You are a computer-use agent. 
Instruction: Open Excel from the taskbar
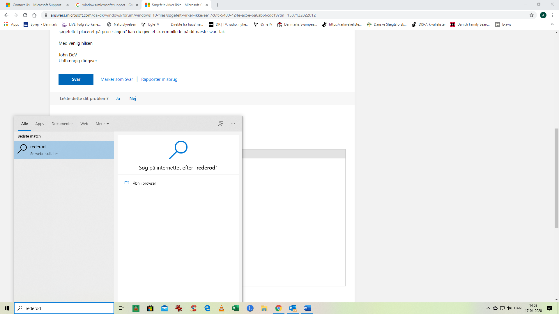[236, 308]
